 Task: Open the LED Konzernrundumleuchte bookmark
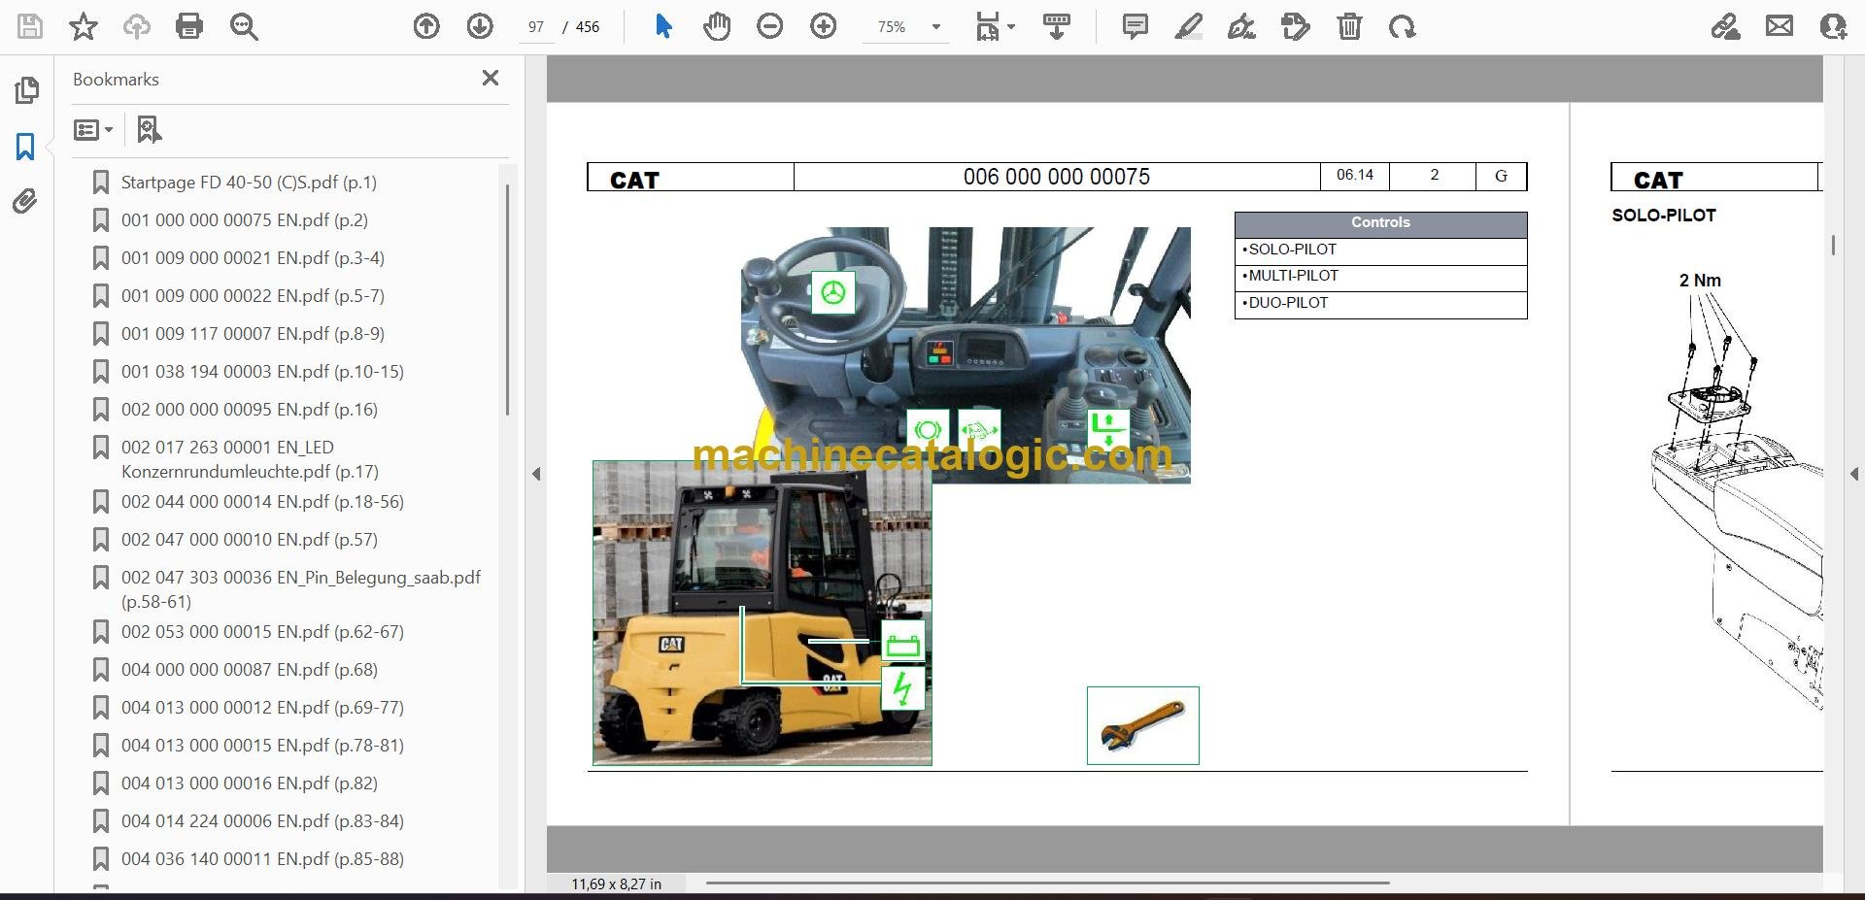(x=250, y=459)
